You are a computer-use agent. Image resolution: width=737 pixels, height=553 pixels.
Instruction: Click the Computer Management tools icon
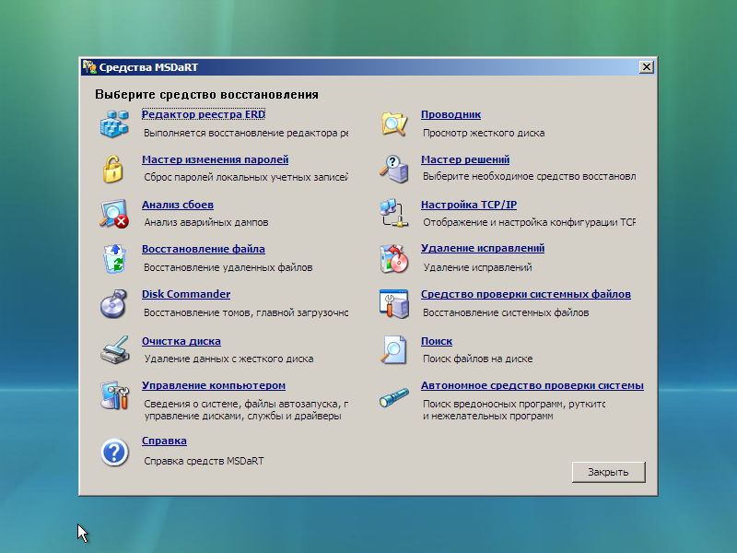pos(114,394)
